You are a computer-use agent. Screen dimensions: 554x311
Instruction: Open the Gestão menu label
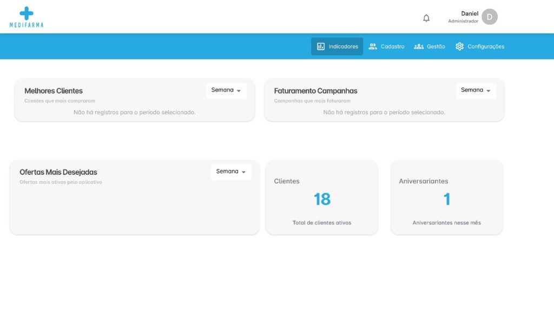click(x=436, y=47)
